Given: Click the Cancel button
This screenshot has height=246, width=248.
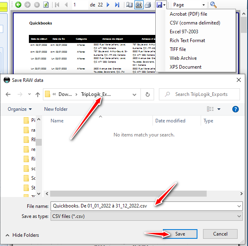Looking at the screenshot, I should click(x=220, y=234).
